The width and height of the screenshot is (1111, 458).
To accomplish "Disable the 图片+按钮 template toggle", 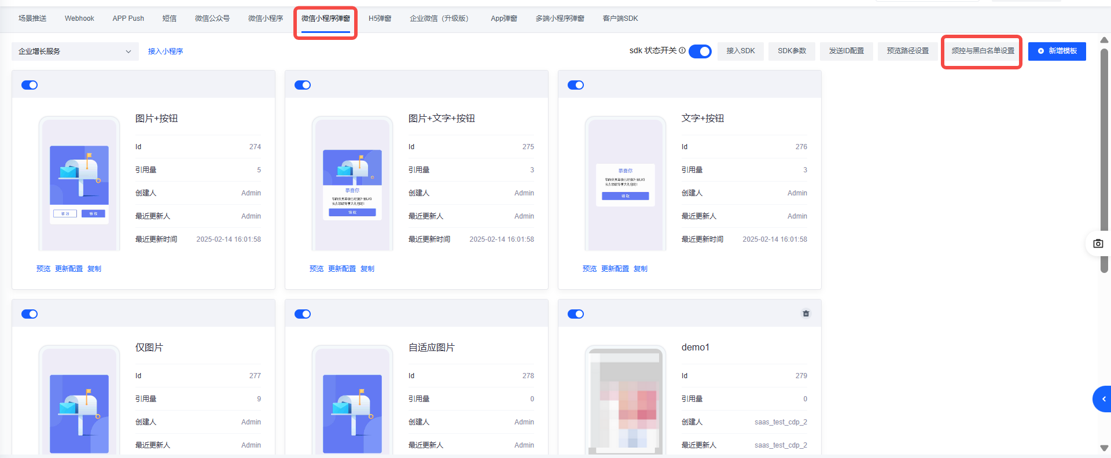I will (30, 85).
